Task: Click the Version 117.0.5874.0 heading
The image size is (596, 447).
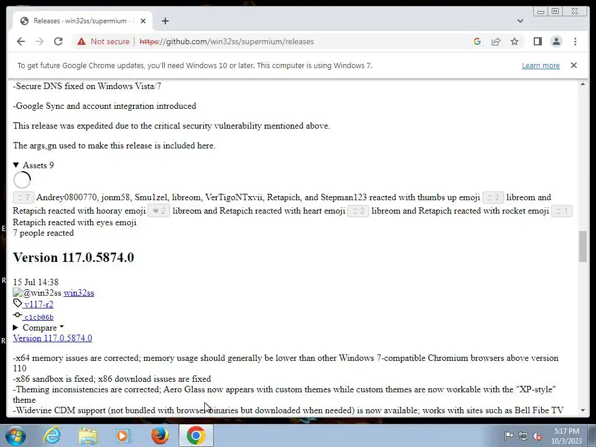Action: click(x=73, y=258)
